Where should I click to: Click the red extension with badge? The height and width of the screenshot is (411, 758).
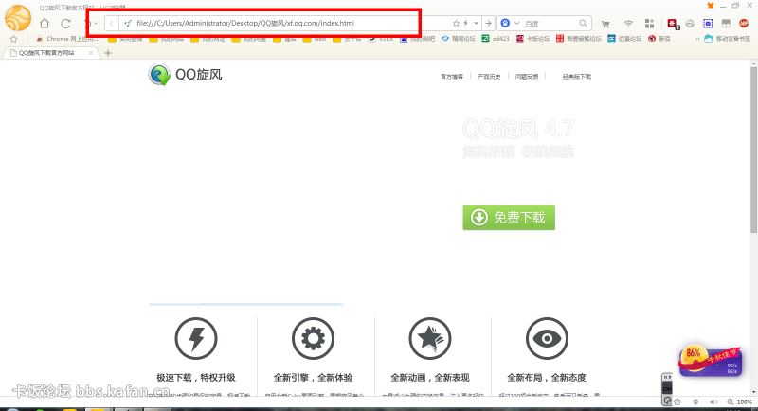(673, 24)
